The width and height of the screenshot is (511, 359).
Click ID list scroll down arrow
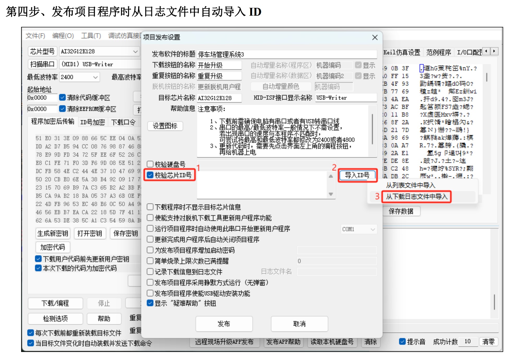click(x=331, y=194)
